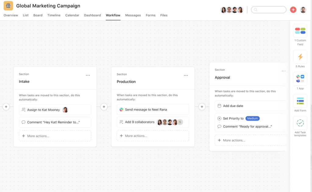This screenshot has width=312, height=192.
Task: Click the comment bubble icon in Intake section
Action: [x=24, y=122]
